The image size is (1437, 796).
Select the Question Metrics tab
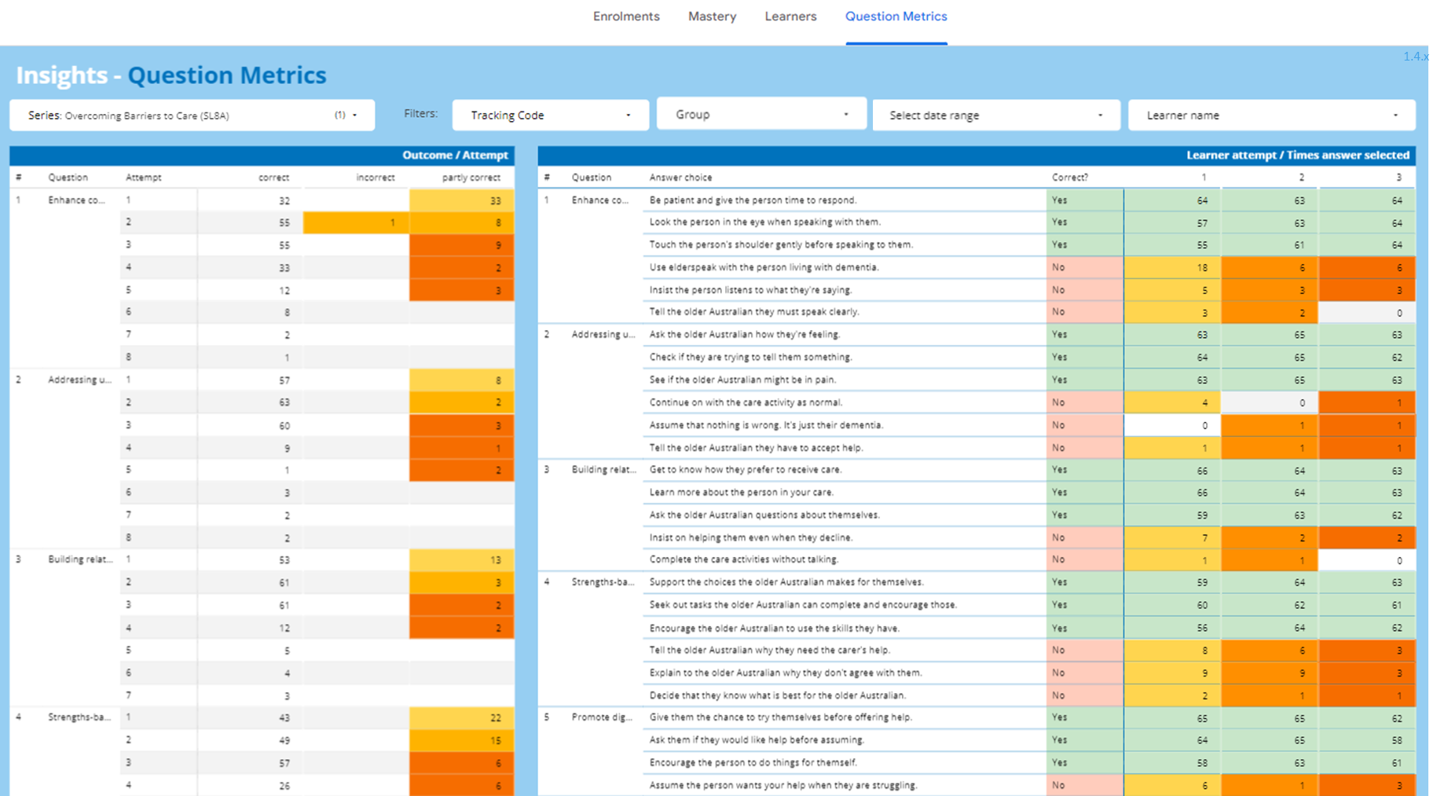tap(896, 17)
